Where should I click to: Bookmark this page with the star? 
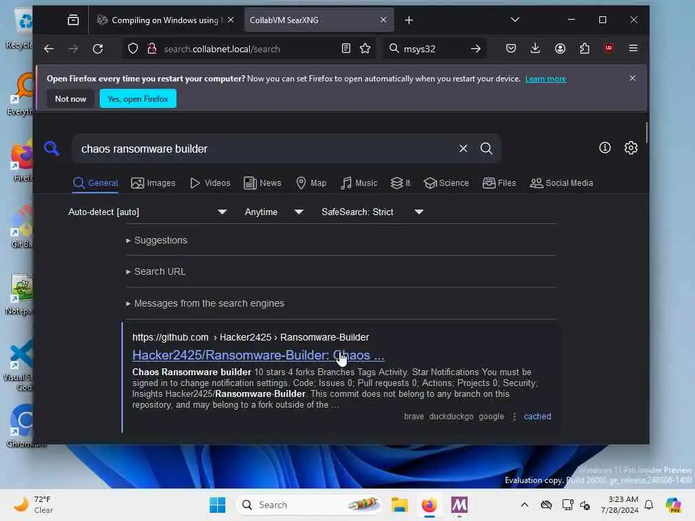pos(365,49)
